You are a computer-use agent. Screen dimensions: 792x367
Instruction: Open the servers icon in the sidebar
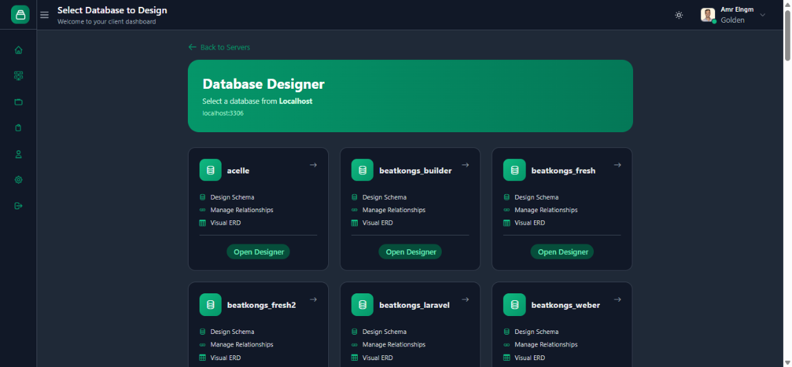(19, 76)
